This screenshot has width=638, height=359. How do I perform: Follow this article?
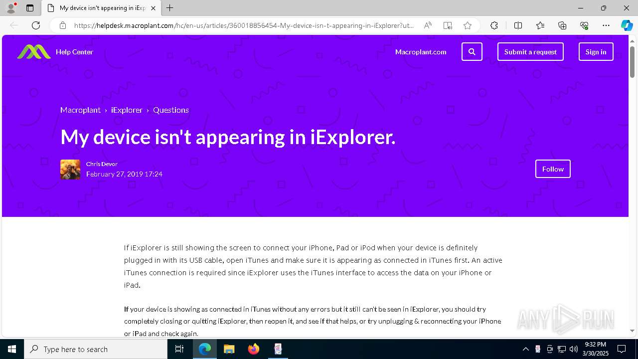pyautogui.click(x=553, y=169)
